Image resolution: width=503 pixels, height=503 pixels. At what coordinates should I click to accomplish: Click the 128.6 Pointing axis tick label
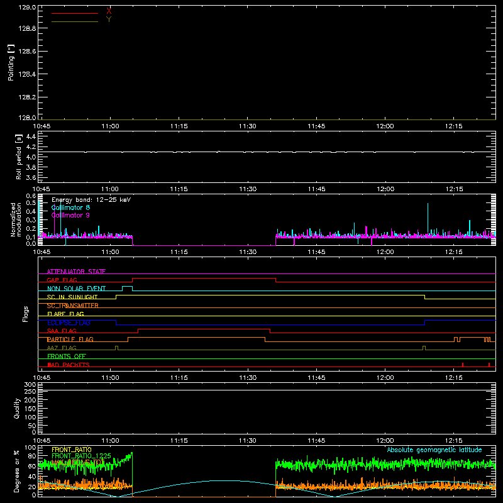27,52
